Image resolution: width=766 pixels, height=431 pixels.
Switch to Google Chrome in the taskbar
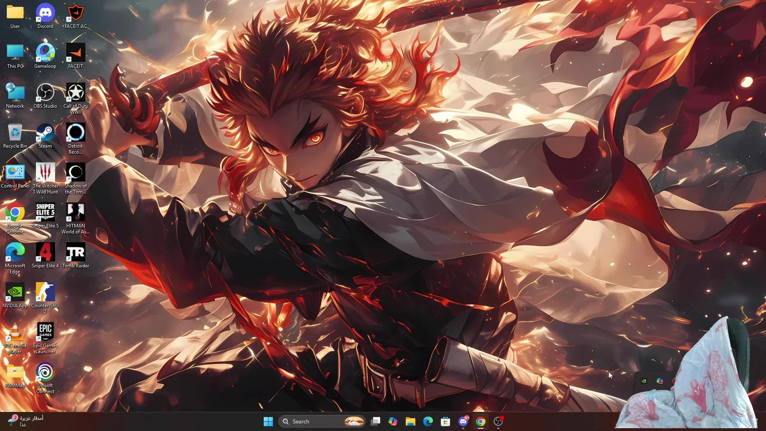481,421
